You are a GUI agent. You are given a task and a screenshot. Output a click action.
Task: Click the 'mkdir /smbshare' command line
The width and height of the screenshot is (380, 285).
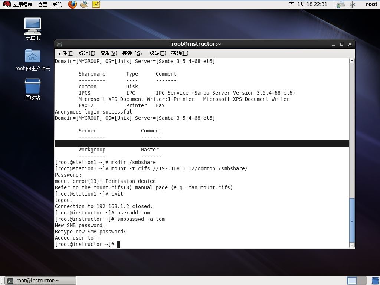click(105, 163)
